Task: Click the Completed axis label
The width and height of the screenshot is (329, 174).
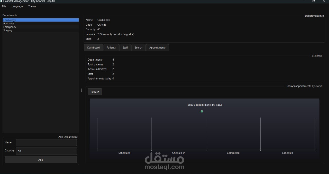Action: coord(233,153)
